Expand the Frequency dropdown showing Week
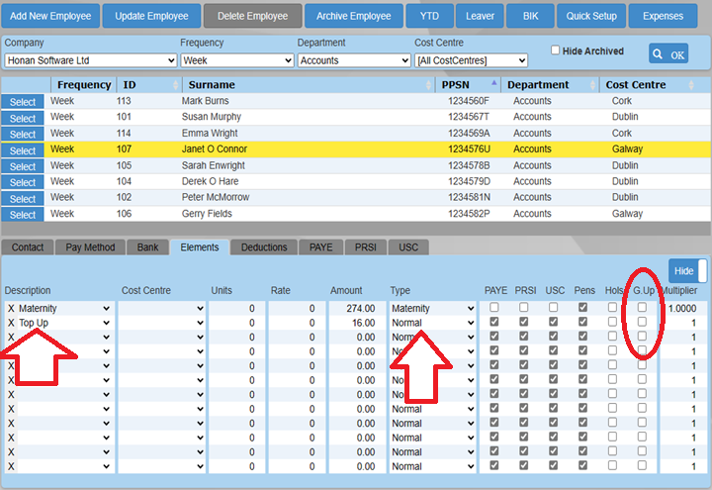Screen dimensions: 712x490 [x=236, y=60]
